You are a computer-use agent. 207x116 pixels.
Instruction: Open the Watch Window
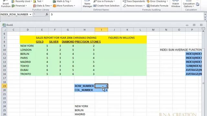176,4
